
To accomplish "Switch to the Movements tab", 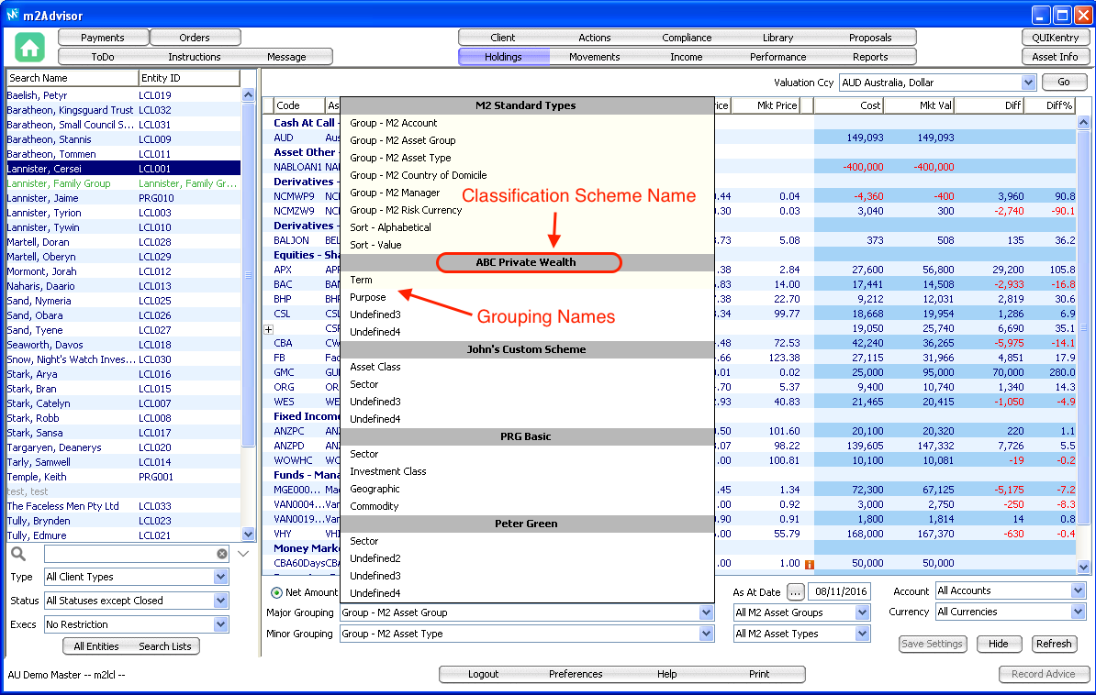I will [594, 57].
